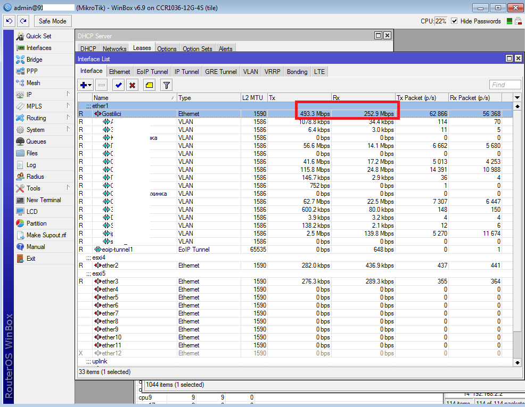Click the Find search field
The width and height of the screenshot is (525, 407).
point(505,85)
